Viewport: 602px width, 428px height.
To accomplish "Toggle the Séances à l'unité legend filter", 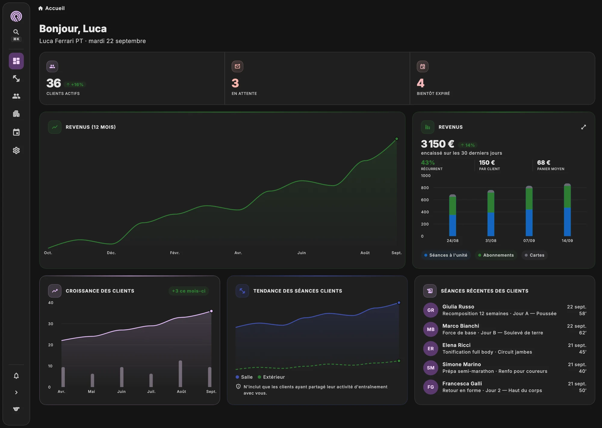I will (446, 255).
